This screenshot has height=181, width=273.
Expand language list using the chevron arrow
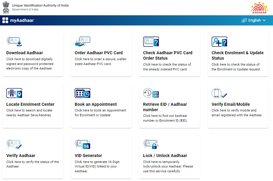pyautogui.click(x=264, y=20)
